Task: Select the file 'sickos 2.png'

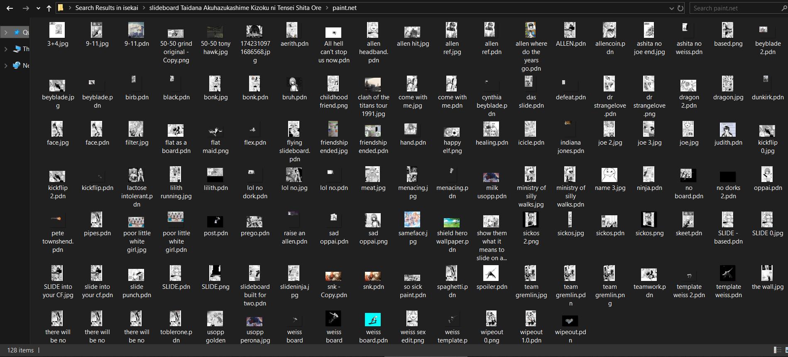Action: click(x=531, y=229)
